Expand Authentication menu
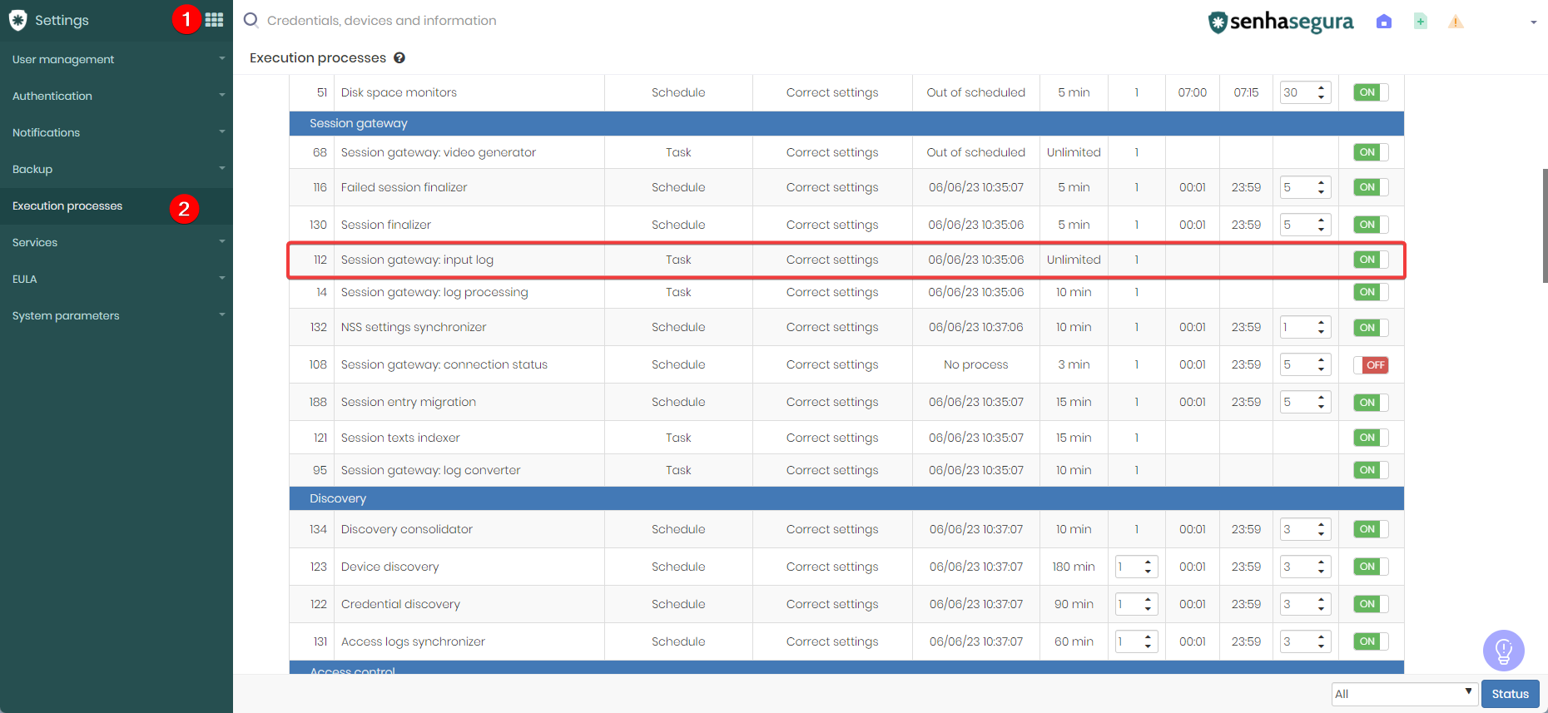The height and width of the screenshot is (713, 1548). tap(117, 96)
